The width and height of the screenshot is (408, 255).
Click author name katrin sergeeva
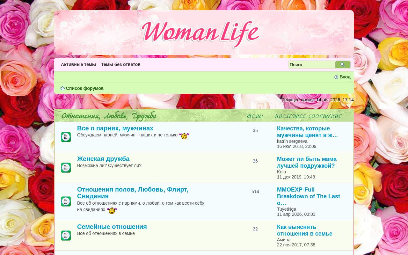click(292, 141)
